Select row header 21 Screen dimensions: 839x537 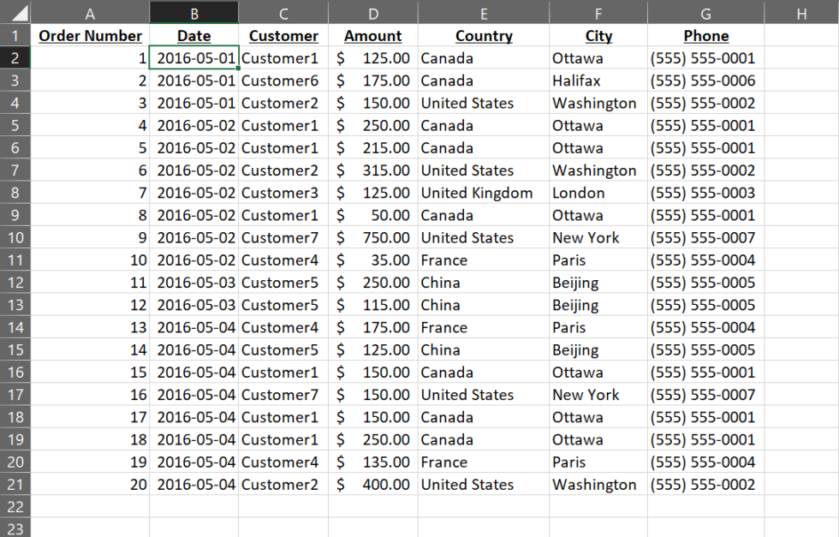click(x=15, y=484)
